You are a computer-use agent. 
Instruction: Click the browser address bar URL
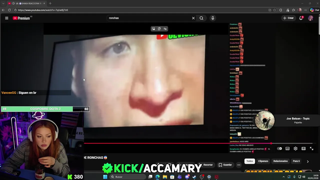coord(43,10)
